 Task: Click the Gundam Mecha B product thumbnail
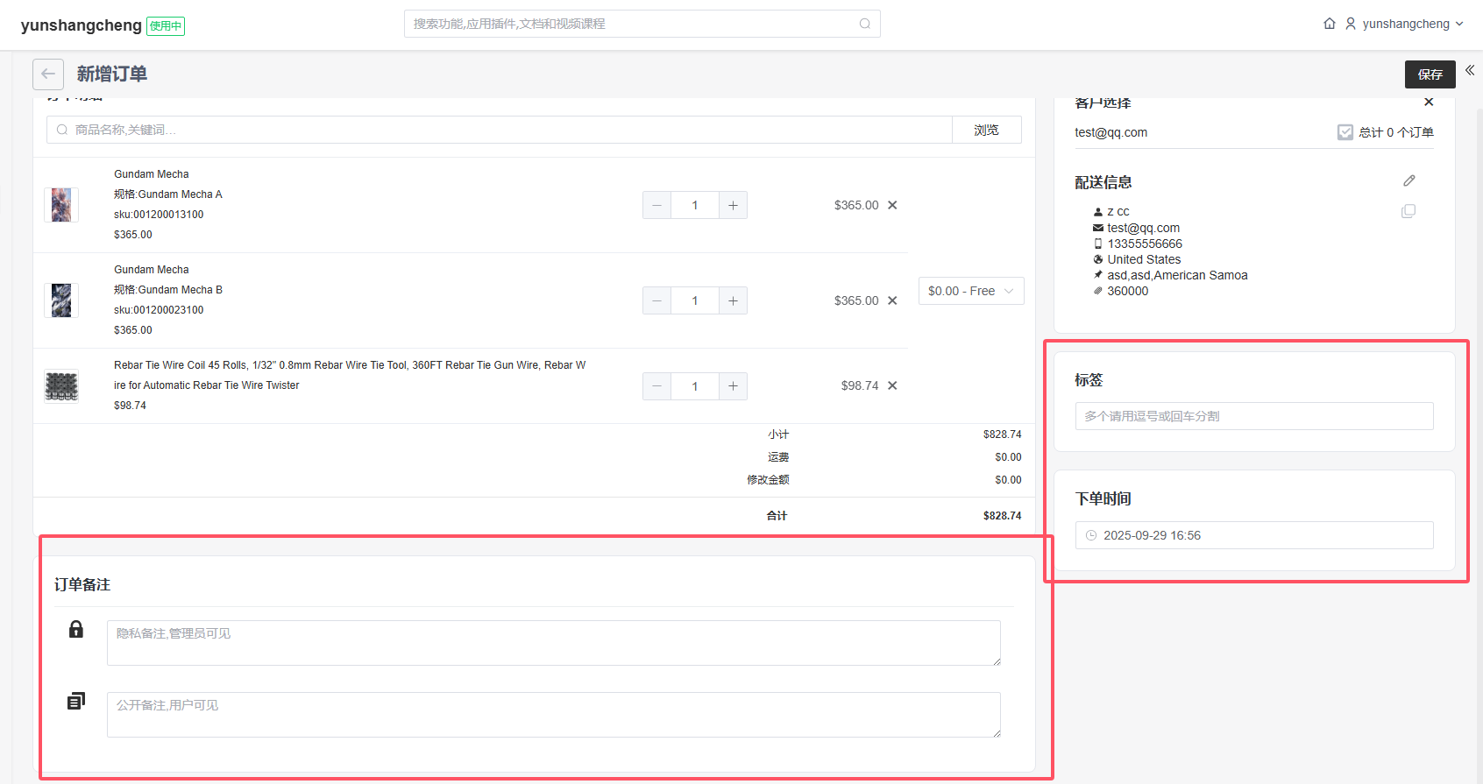click(x=61, y=300)
